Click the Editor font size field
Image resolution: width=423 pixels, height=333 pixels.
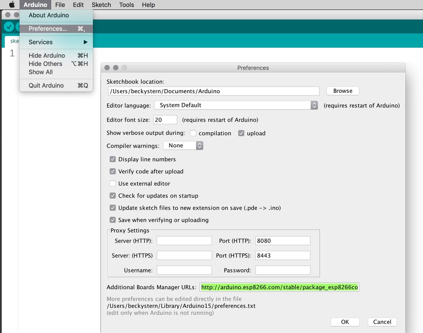point(165,120)
